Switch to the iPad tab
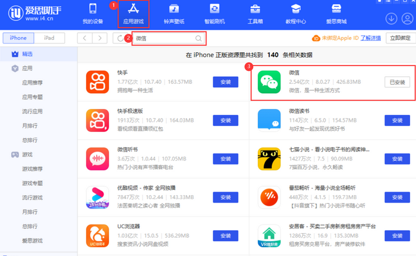 [x=49, y=38]
